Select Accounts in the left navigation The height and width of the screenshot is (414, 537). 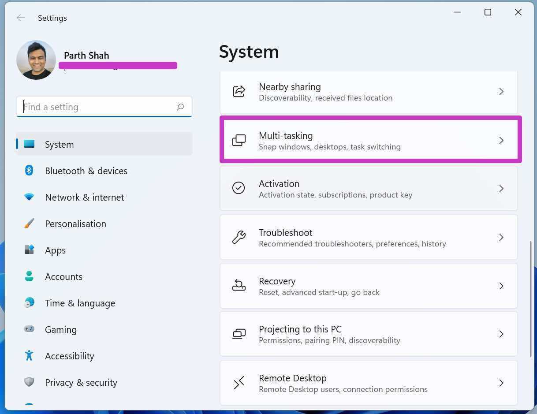(63, 277)
